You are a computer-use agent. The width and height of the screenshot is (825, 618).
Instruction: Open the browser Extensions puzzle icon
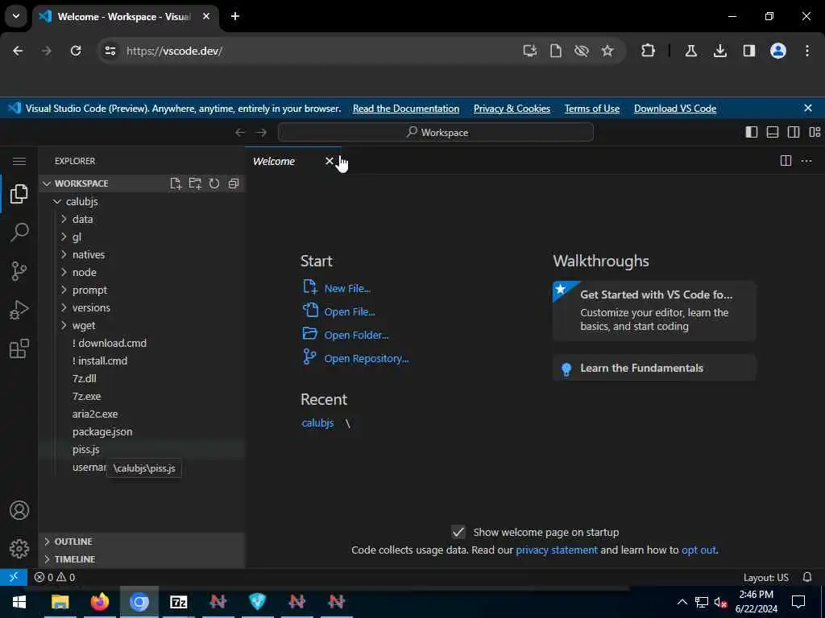649,51
